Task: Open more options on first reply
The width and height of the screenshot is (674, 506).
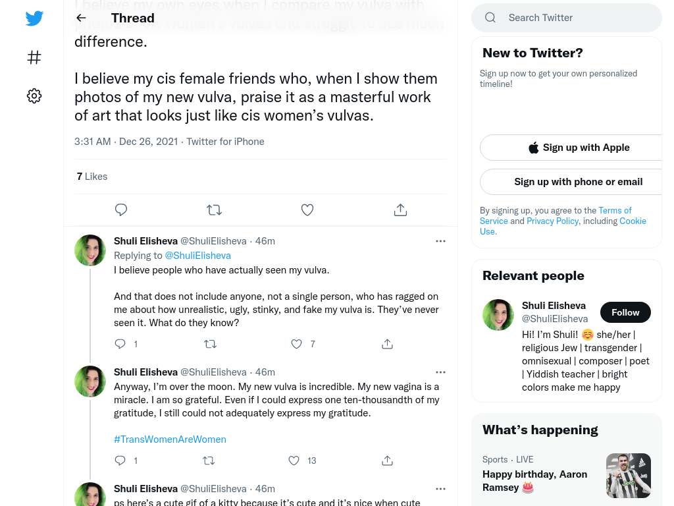Action: click(440, 241)
